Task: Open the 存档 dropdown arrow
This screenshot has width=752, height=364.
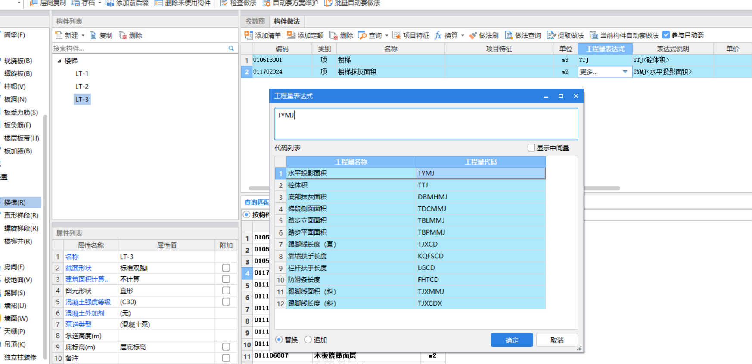Action: click(100, 3)
